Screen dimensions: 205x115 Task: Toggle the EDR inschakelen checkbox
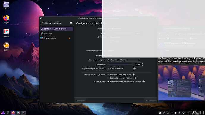click(x=108, y=68)
